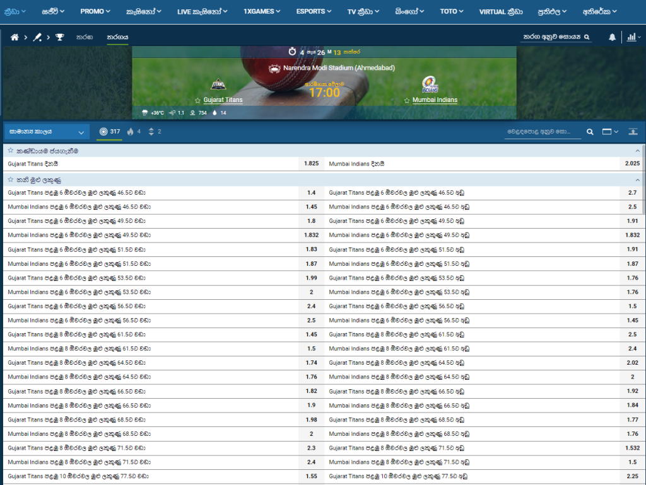Open the Mumbai Indians team link
Screen dimensions: 646x485
click(x=435, y=100)
